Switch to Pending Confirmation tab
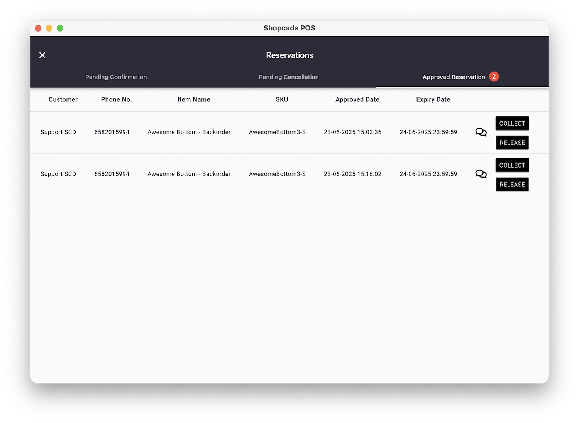Screen dimensions: 579x423 coord(116,77)
